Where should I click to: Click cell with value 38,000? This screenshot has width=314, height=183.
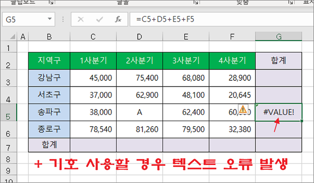point(93,112)
